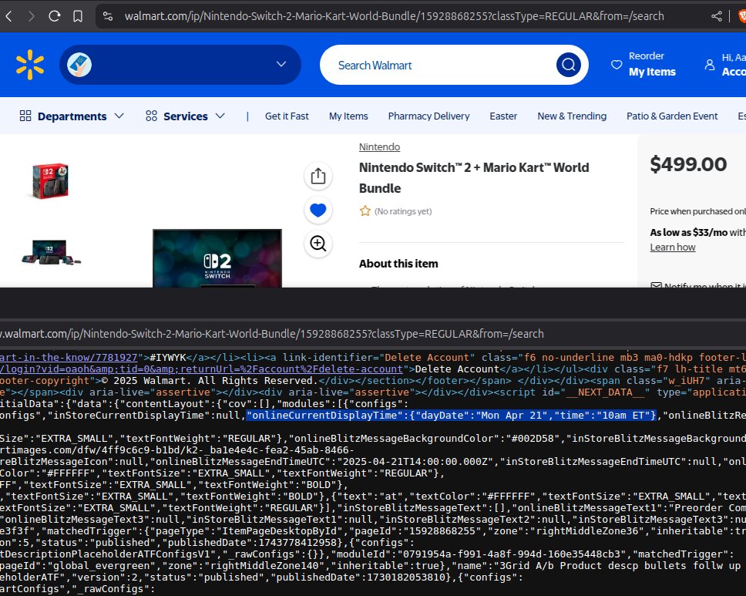
Task: Open Get it Fast nav item
Action: click(287, 116)
